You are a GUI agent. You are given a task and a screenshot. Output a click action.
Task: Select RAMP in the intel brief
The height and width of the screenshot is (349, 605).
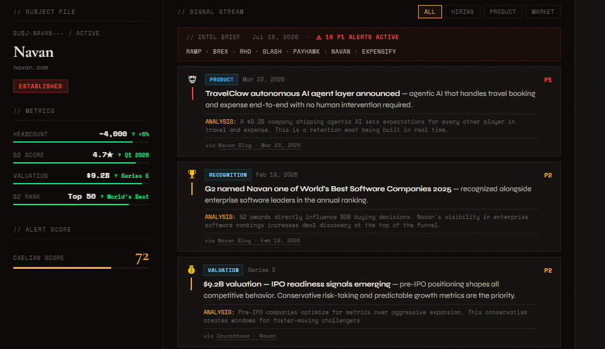coord(194,51)
